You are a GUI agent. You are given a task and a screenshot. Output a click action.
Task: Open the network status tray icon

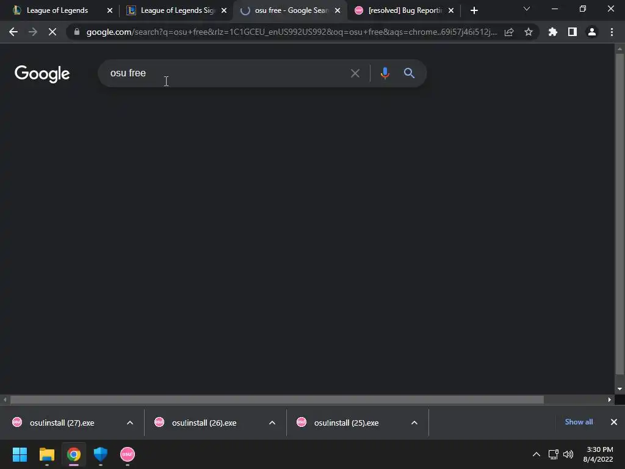[553, 454]
